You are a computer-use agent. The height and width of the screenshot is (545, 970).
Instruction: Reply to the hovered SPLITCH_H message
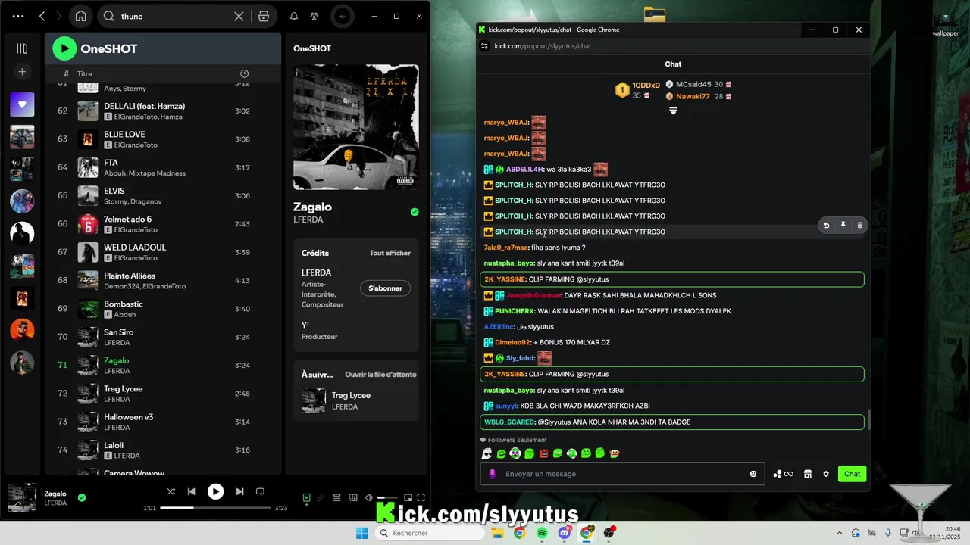click(x=827, y=226)
